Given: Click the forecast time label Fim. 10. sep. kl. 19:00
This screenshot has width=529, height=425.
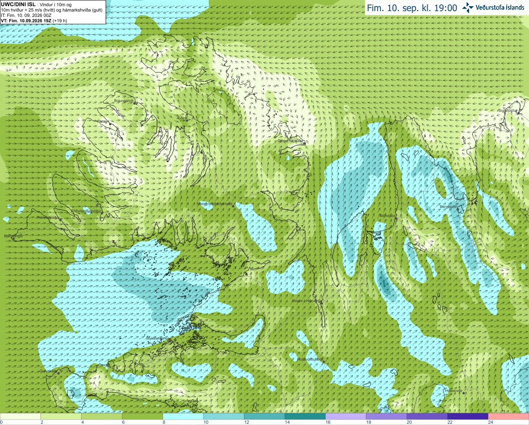Looking at the screenshot, I should pos(412,8).
